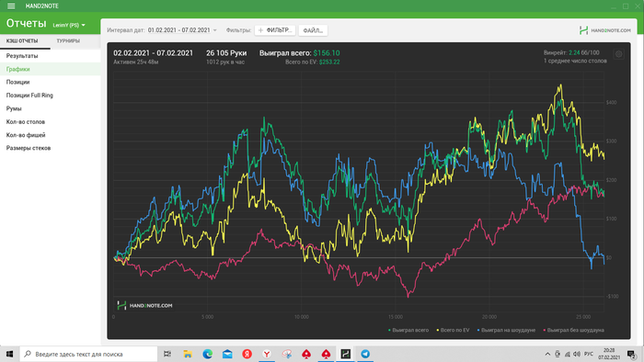This screenshot has width=644, height=362.
Task: Toggle the 'Всего по EV' legend series
Action: tap(453, 330)
